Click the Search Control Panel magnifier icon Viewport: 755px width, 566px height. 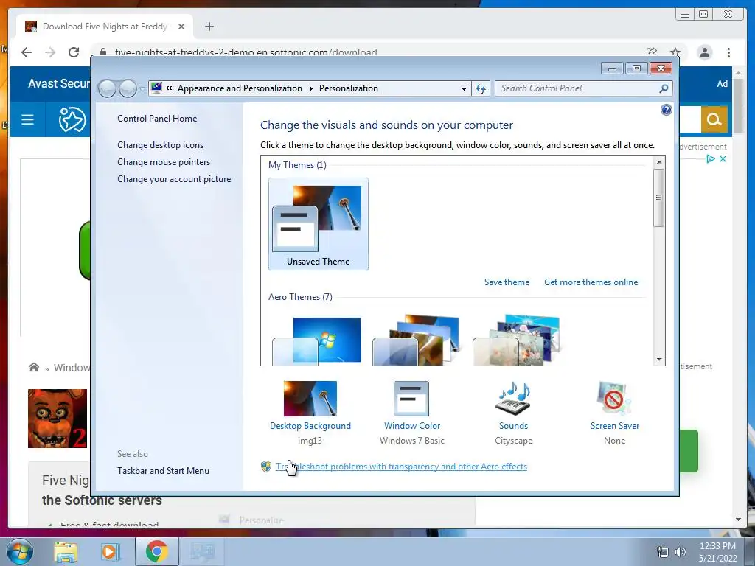pos(664,88)
